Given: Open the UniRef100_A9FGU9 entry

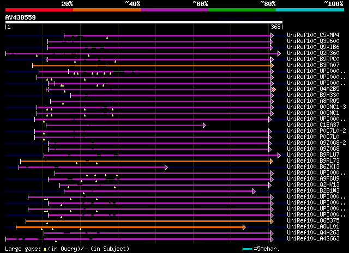Looking at the screenshot, I should point(313,179).
